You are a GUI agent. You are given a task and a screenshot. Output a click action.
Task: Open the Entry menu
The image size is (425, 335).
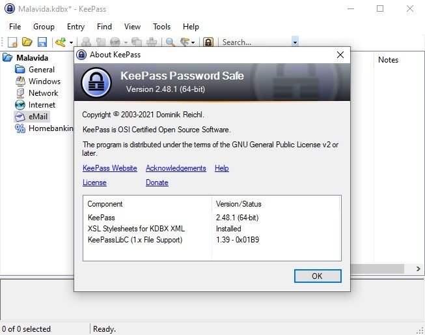tap(75, 27)
